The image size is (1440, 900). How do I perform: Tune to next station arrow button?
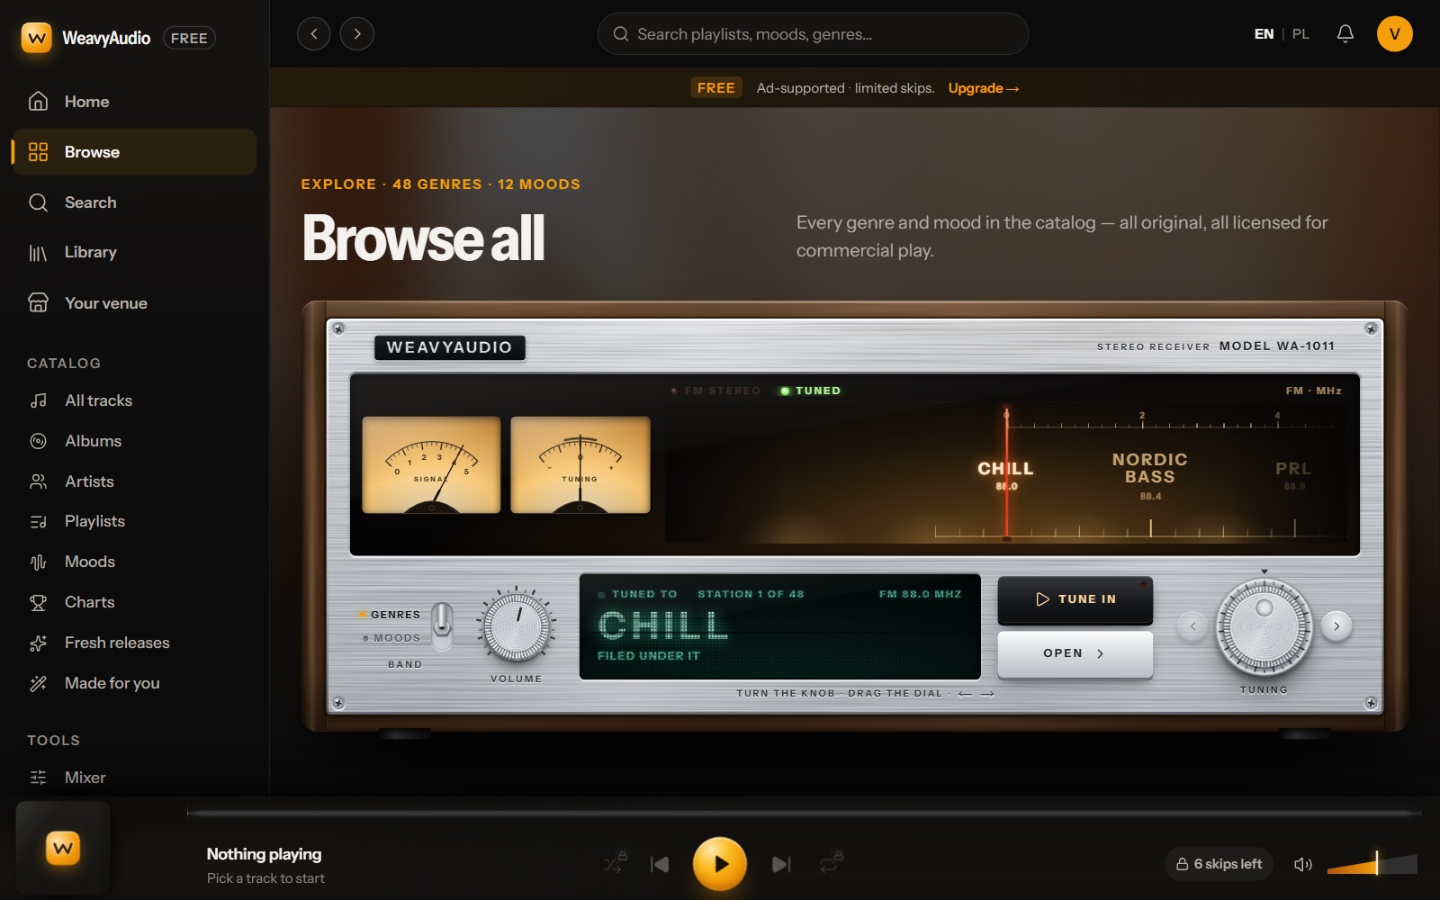tap(1336, 625)
